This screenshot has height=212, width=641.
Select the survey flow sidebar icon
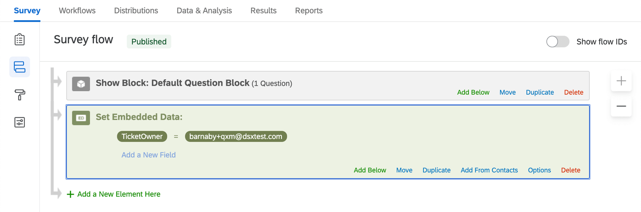[x=20, y=67]
